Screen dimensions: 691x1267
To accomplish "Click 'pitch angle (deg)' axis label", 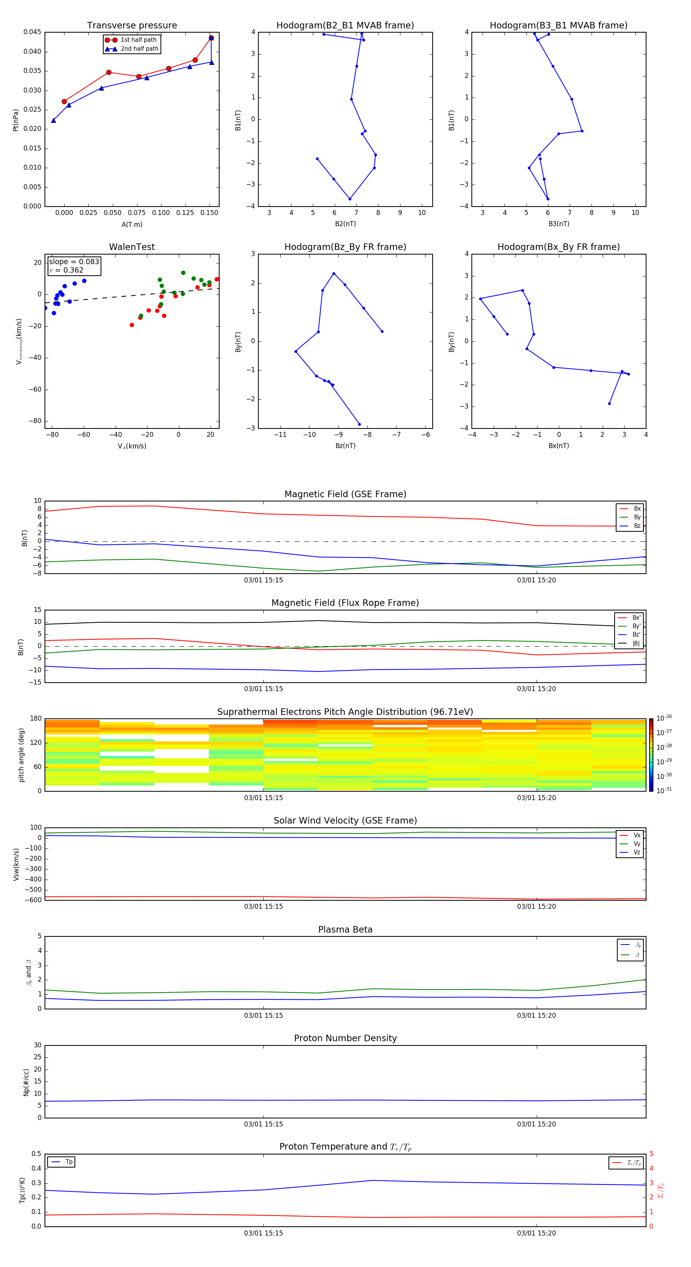I will pos(21,755).
